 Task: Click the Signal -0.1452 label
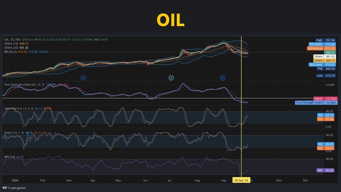pos(325,99)
